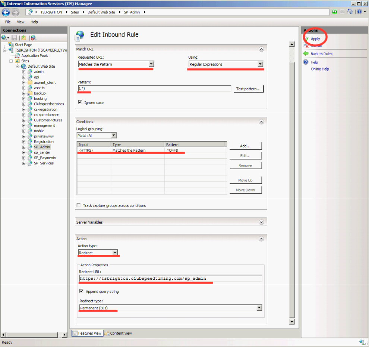Enable Track capture groups across conditions
The width and height of the screenshot is (369, 347).
point(79,205)
